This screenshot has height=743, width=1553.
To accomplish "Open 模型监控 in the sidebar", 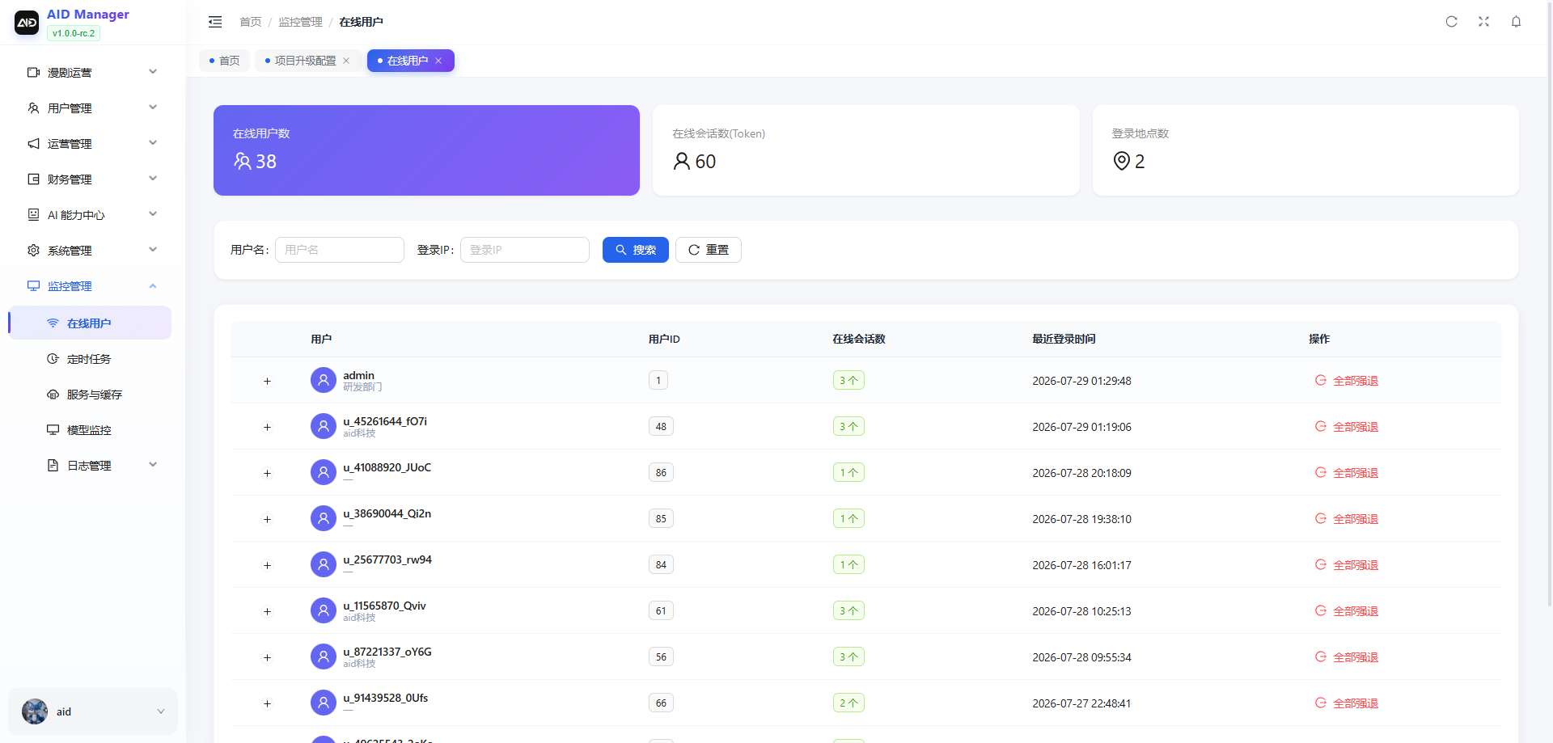I will pos(90,430).
